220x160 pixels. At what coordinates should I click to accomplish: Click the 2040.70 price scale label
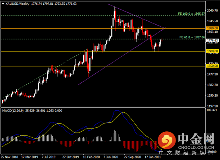[212, 10]
